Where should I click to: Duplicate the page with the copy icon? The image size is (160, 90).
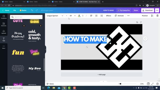pyautogui.click(x=137, y=22)
